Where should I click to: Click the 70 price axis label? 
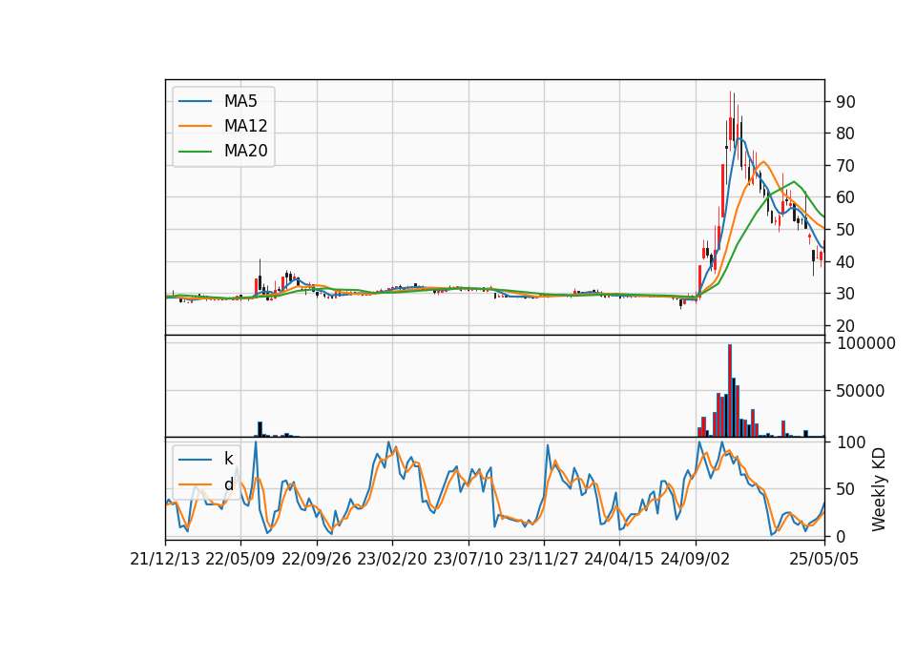845,166
